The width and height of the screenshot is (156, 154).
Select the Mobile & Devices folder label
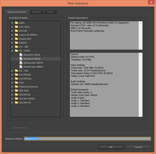click(28, 87)
